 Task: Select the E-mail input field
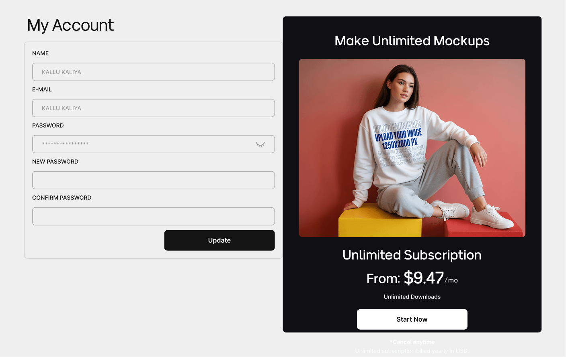[154, 108]
